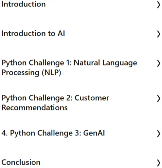Click the chevron next to Introduction to AI
This screenshot has height=168, width=162.
point(158,34)
